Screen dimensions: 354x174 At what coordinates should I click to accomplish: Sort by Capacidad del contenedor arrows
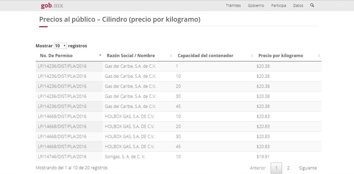(252, 56)
